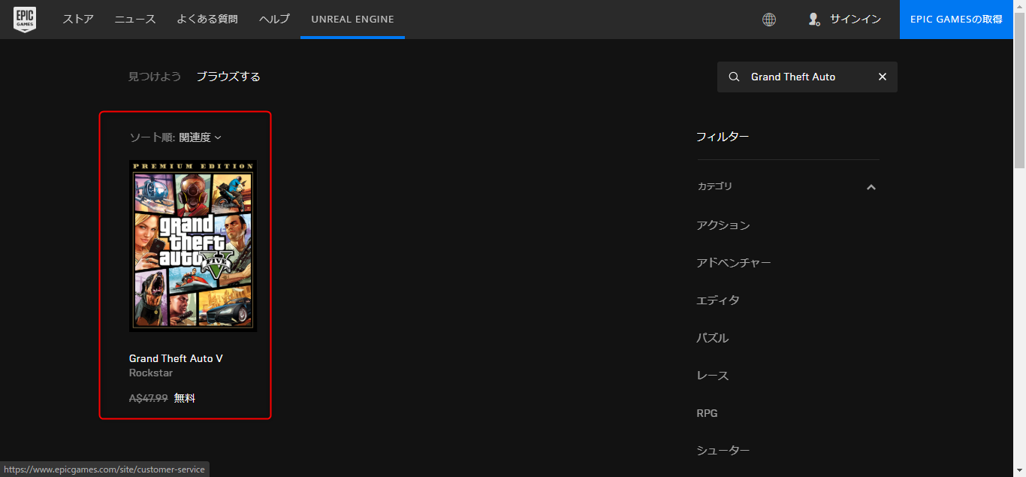Select the UNREAL ENGINE nav item
Screen dimensions: 1026x477
tap(352, 20)
